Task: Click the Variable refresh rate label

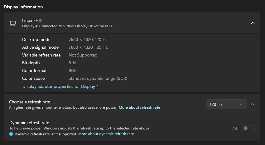Action: click(x=41, y=55)
